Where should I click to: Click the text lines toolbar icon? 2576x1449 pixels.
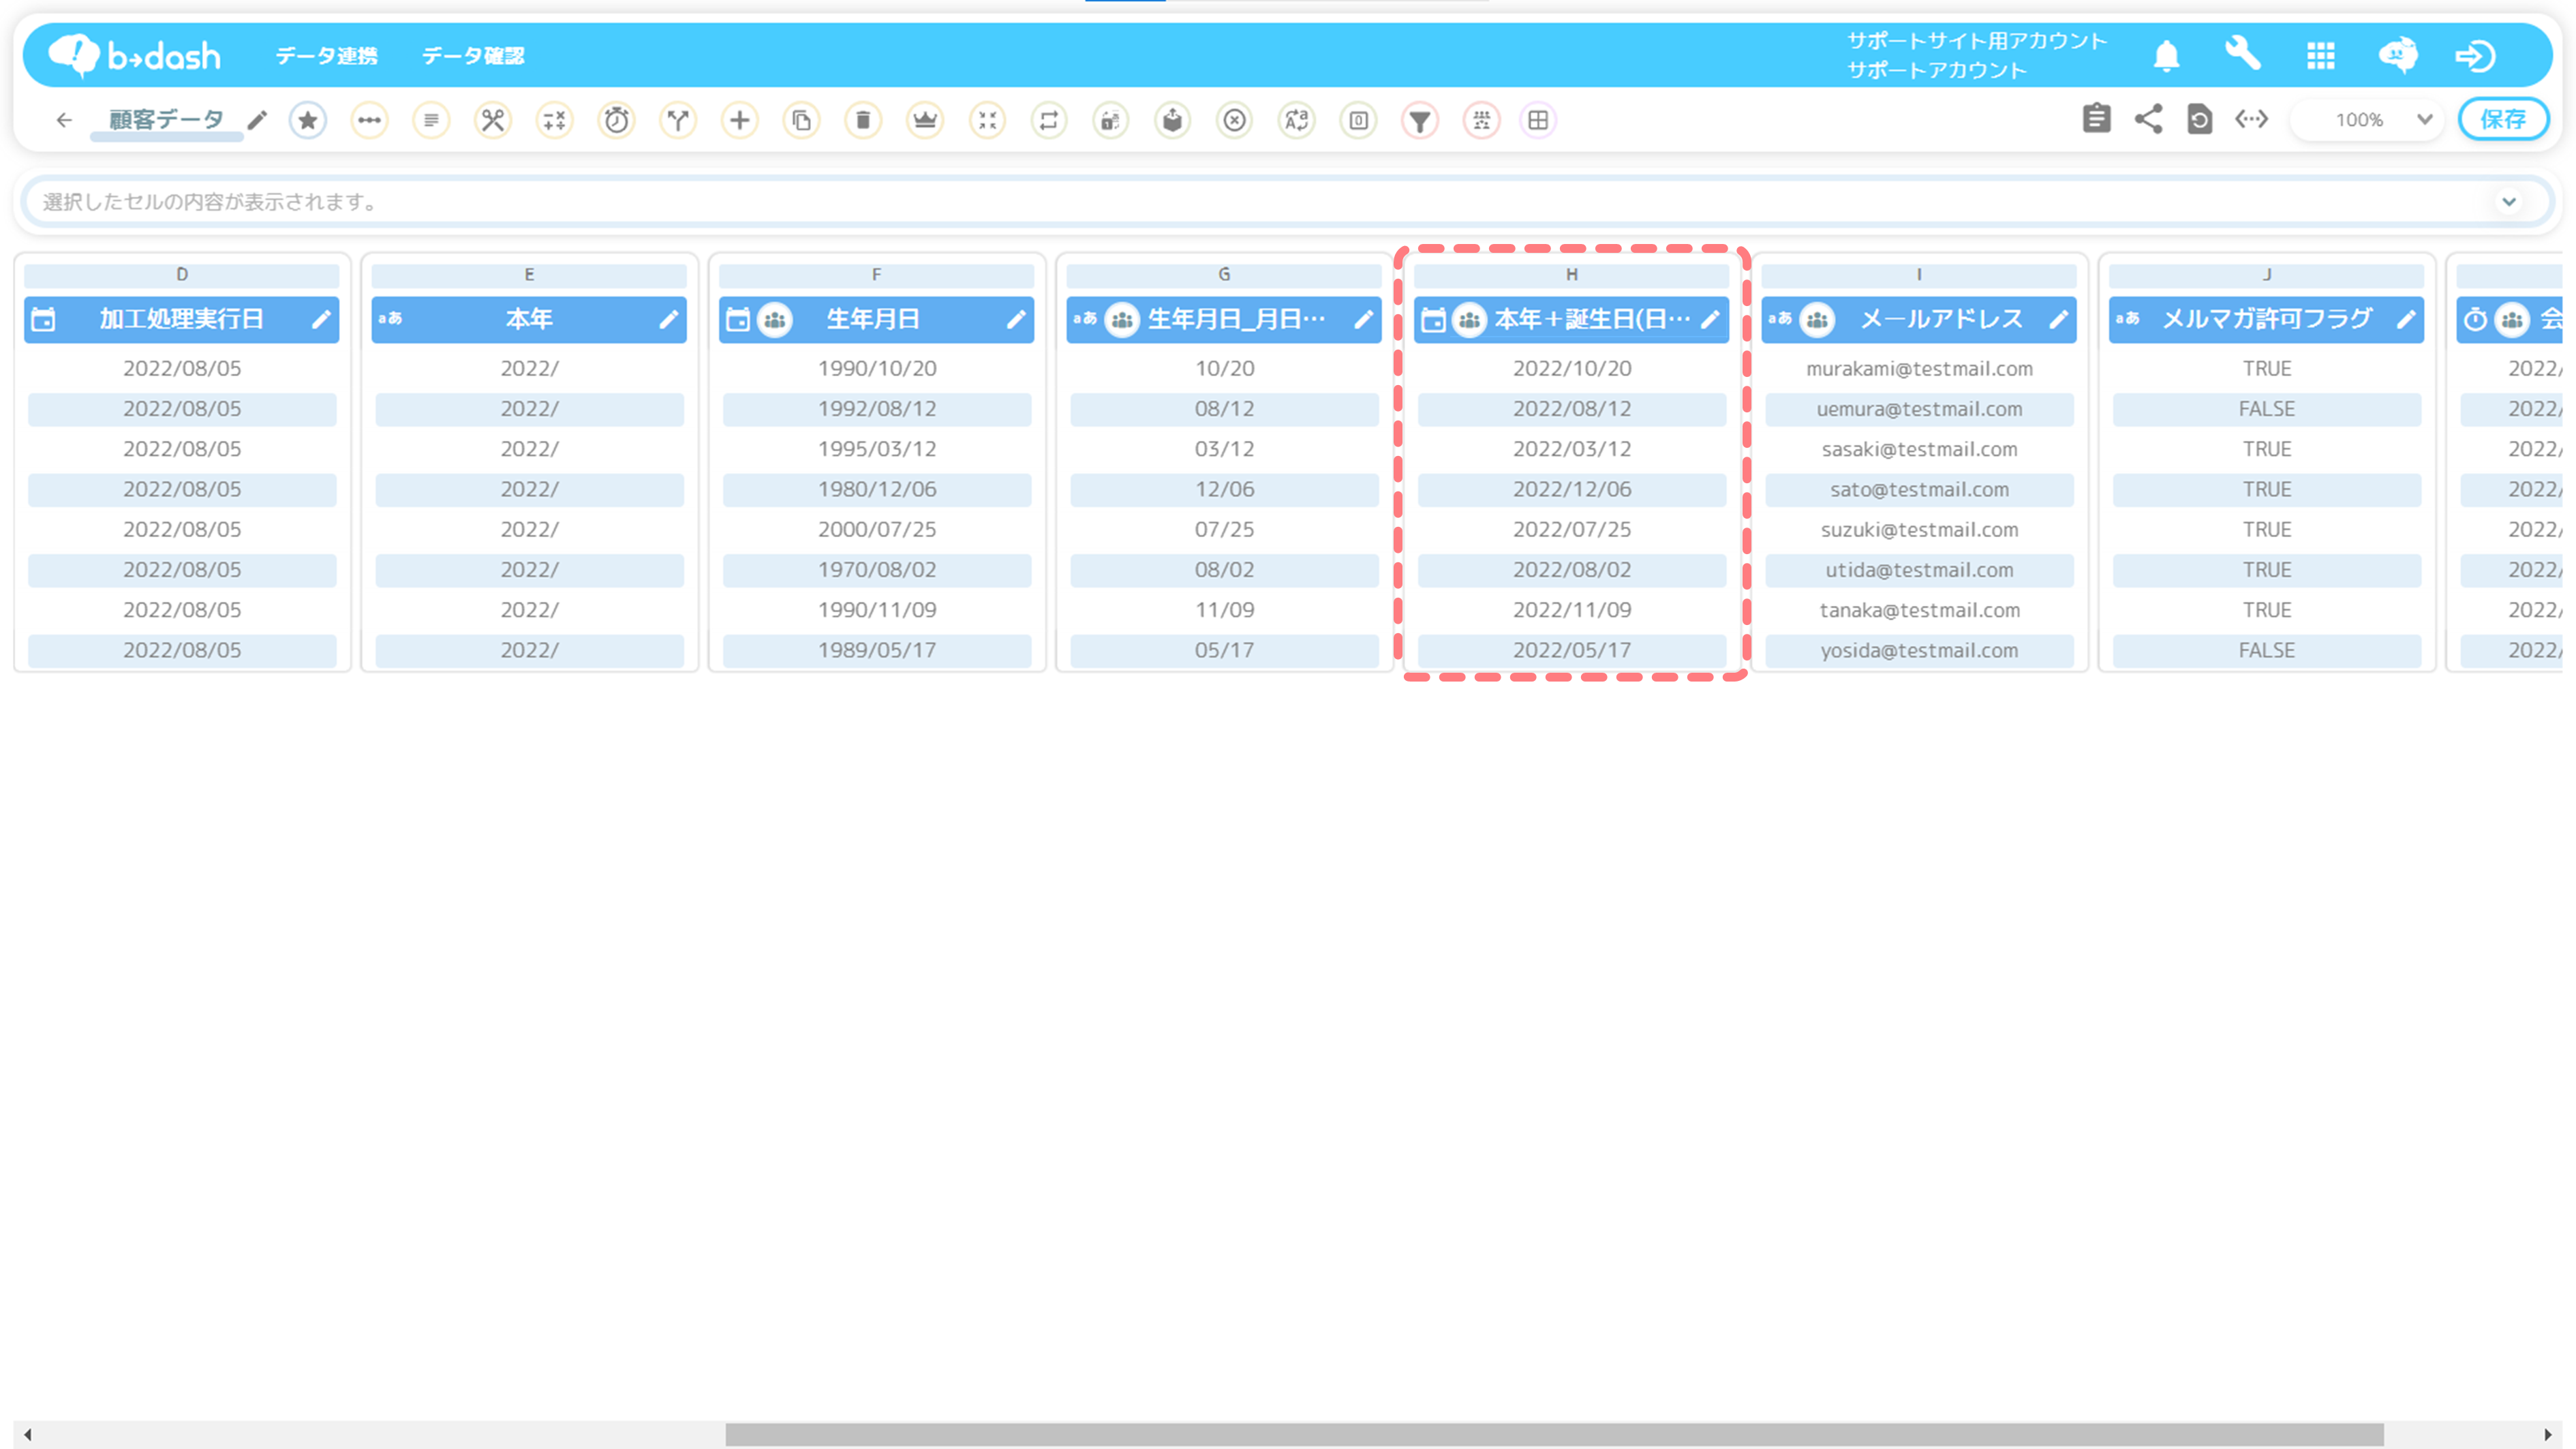click(431, 120)
